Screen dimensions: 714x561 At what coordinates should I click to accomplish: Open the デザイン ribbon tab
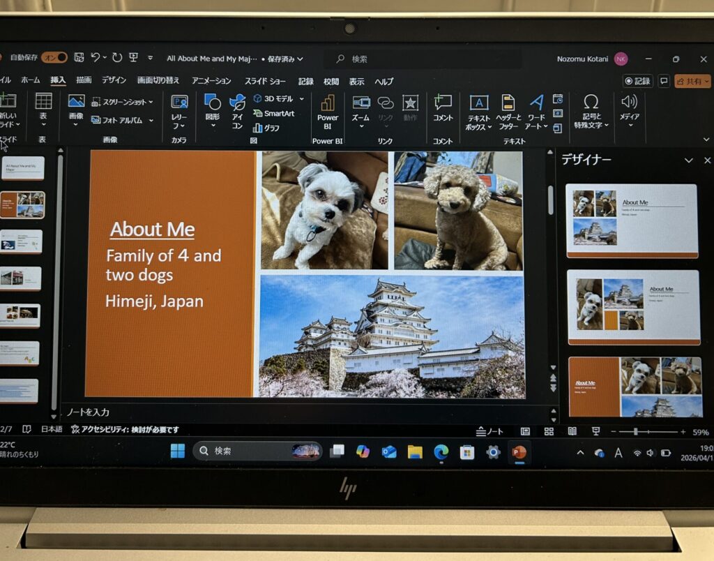pyautogui.click(x=114, y=80)
